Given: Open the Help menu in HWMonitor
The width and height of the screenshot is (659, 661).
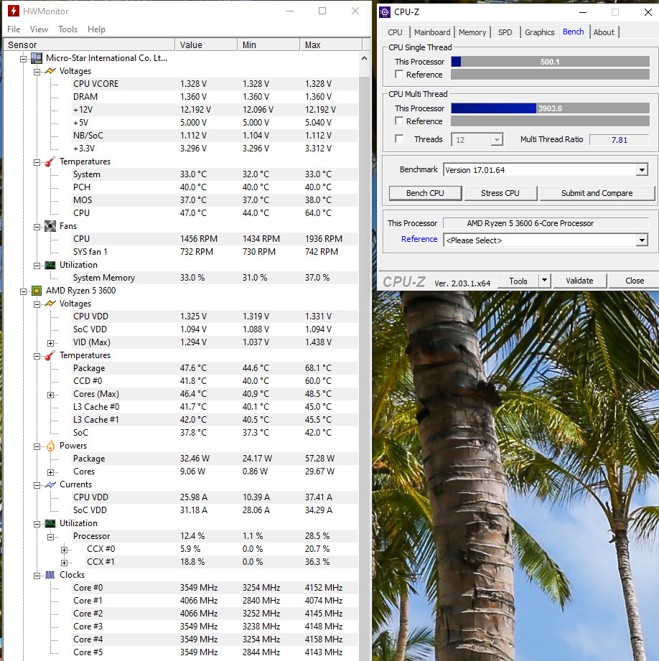Looking at the screenshot, I should coord(96,29).
